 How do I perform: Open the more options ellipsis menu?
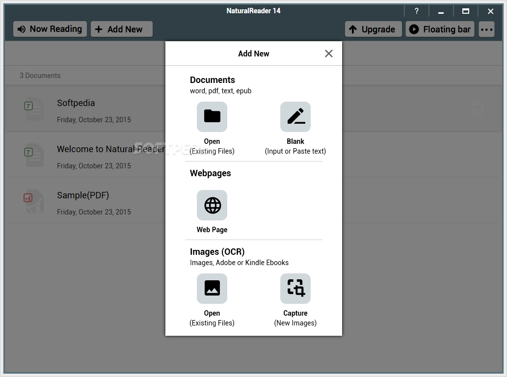[x=486, y=29]
